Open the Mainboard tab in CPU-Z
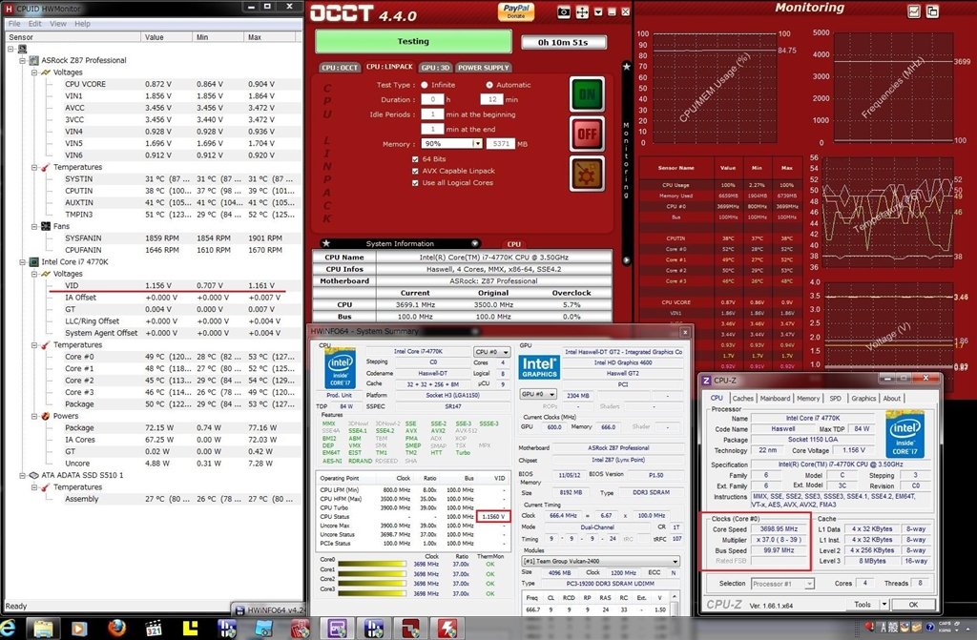Image resolution: width=977 pixels, height=640 pixels. [x=775, y=398]
